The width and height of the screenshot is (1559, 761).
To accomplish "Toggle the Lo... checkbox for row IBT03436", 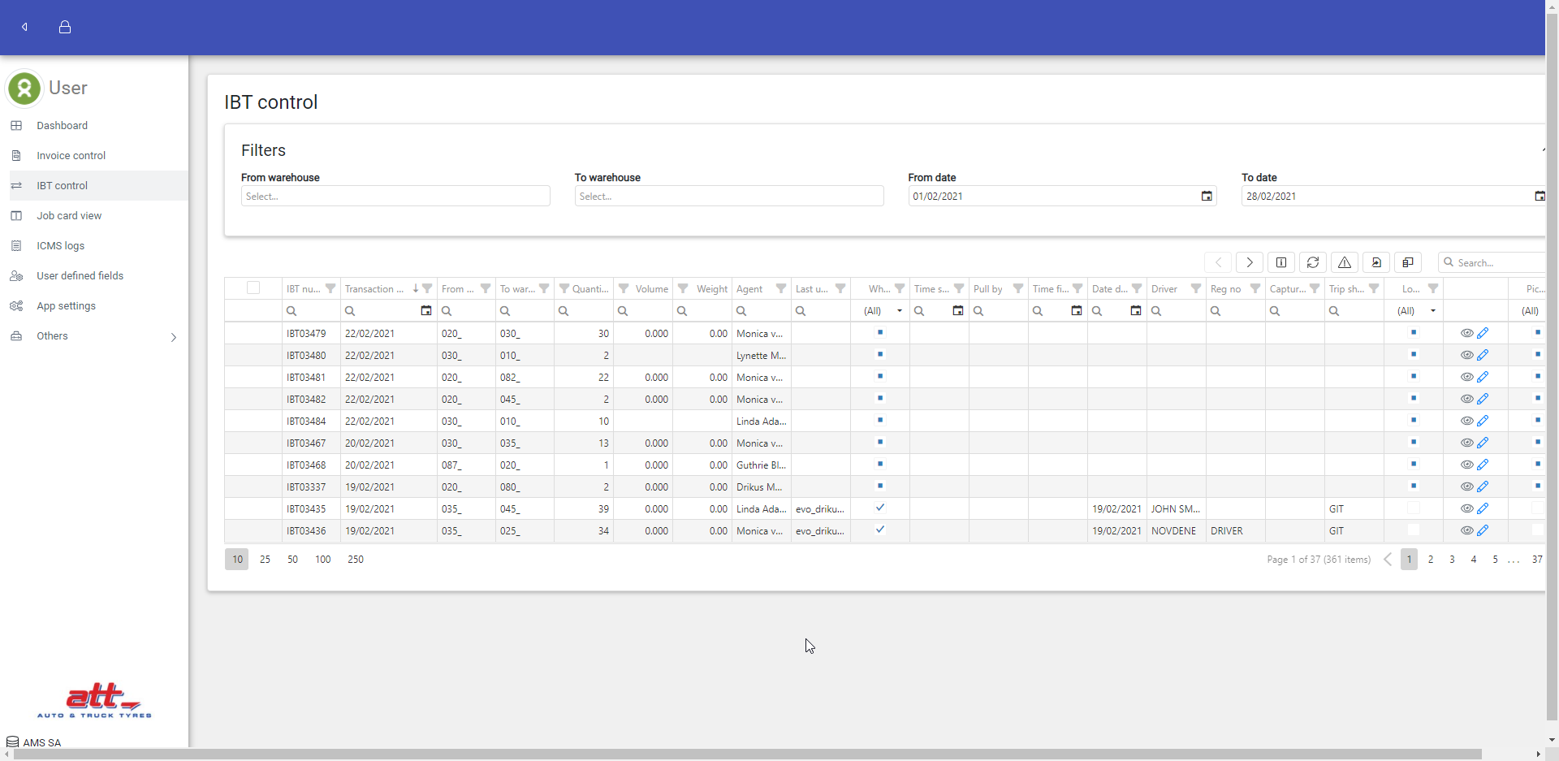I will (1414, 530).
